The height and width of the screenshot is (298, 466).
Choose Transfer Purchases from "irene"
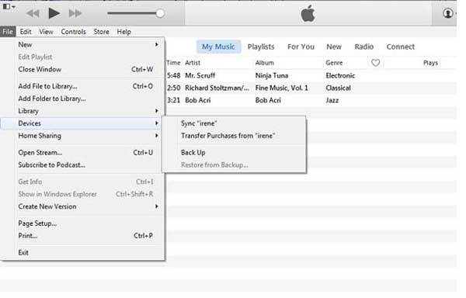coord(235,136)
